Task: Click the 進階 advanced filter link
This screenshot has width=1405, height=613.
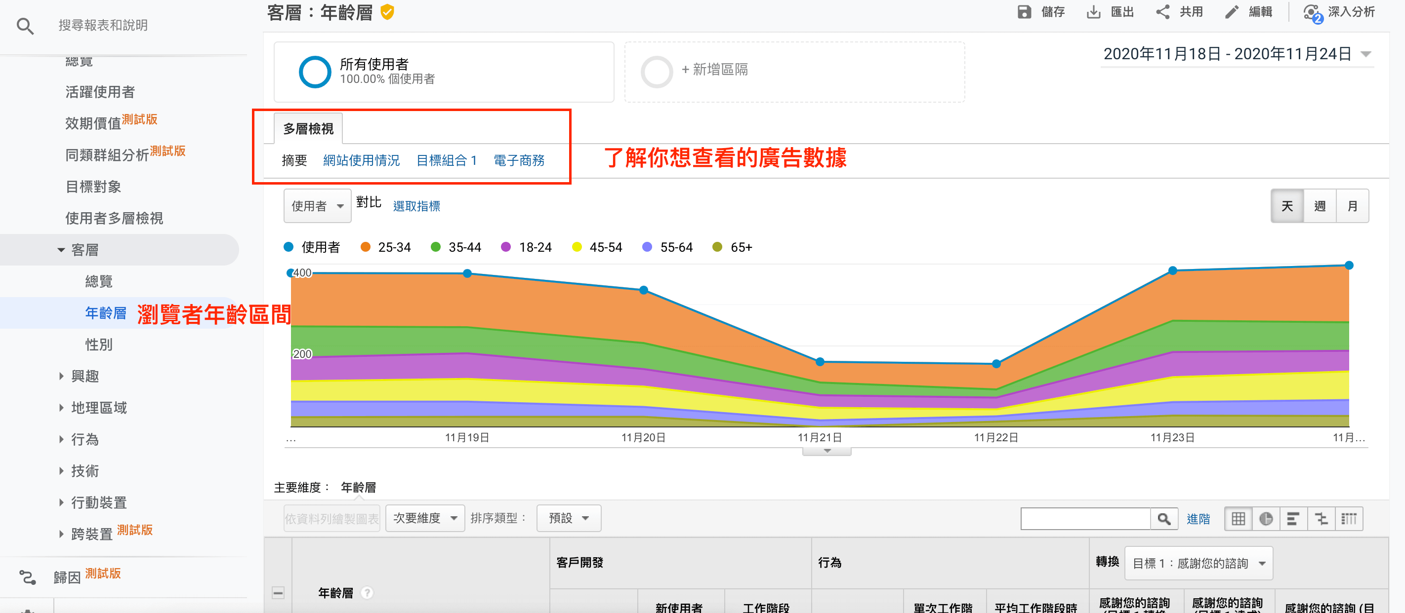Action: [x=1198, y=519]
